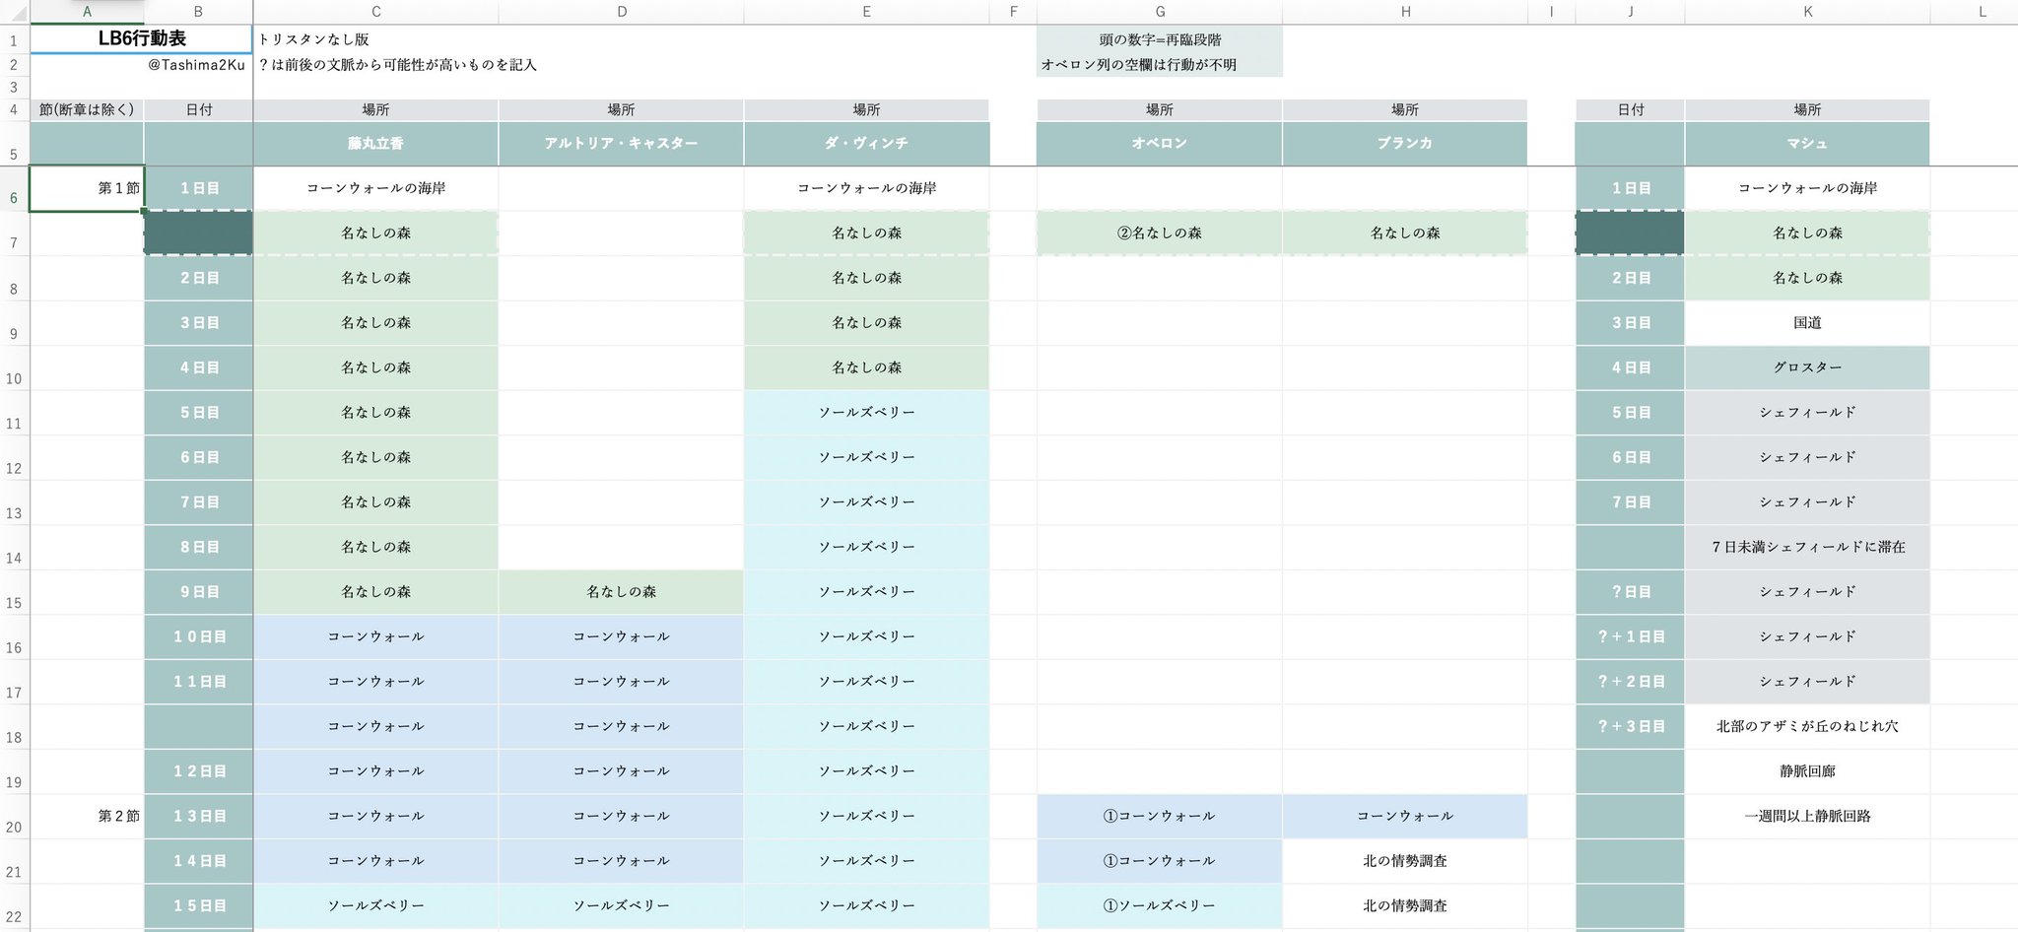This screenshot has width=2018, height=932.
Task: Select the ７日未満シェフィールドに滞在 cell
Action: [1807, 547]
